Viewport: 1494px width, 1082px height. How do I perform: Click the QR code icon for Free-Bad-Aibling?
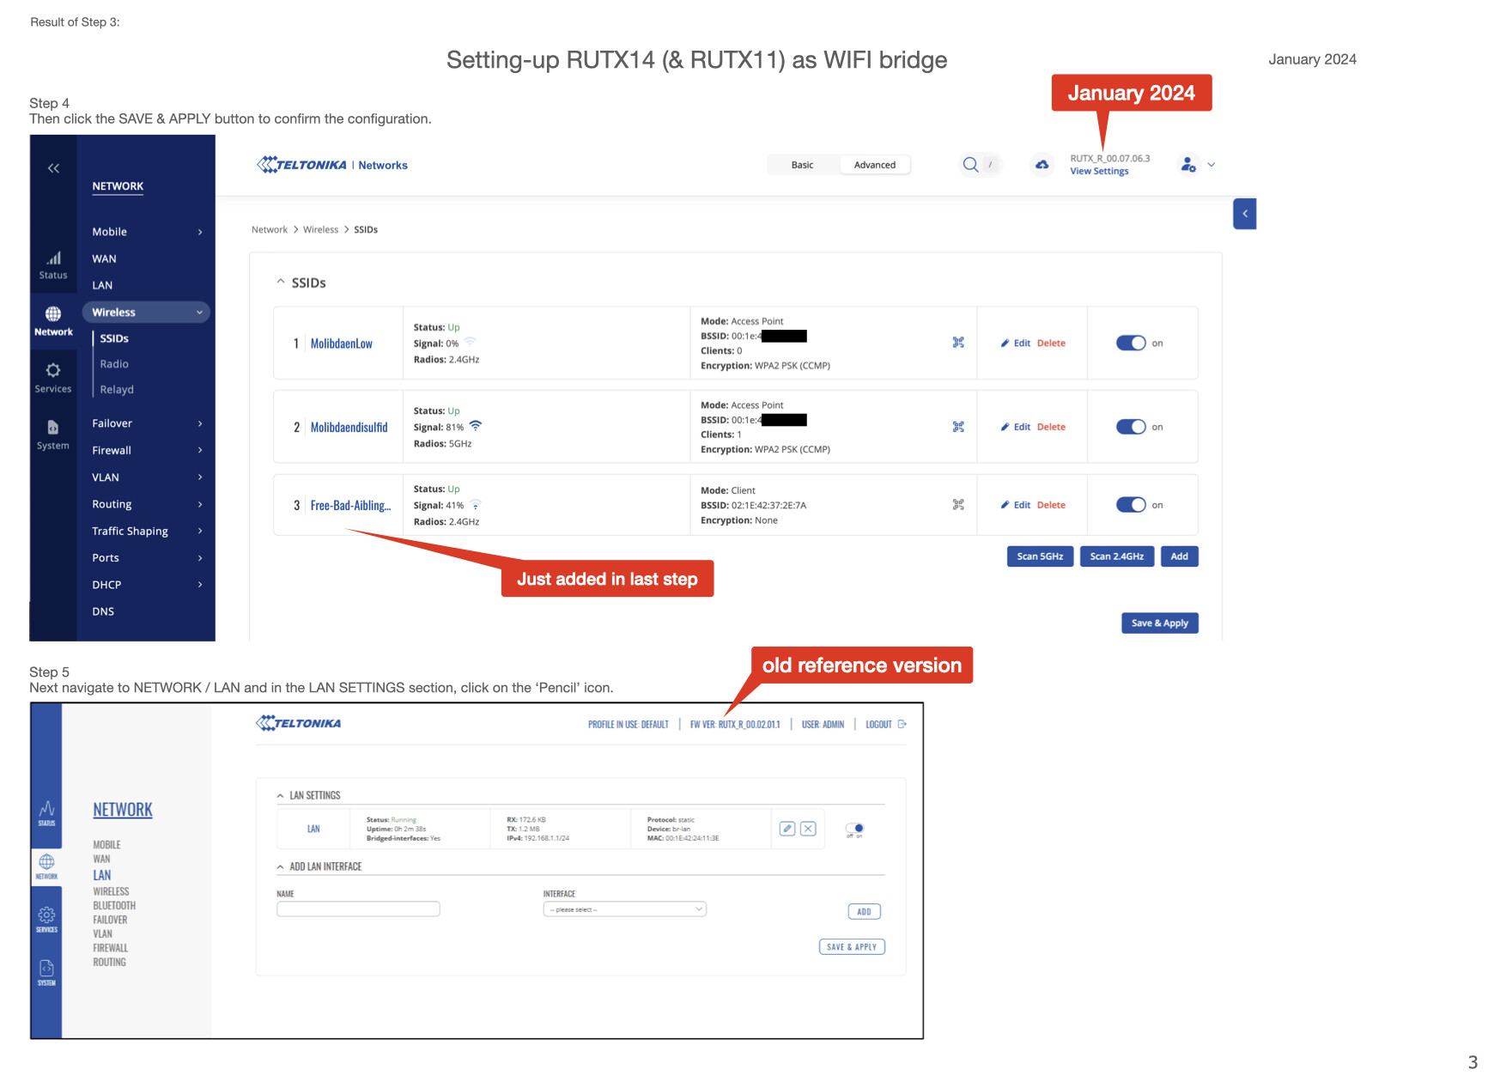click(x=958, y=505)
